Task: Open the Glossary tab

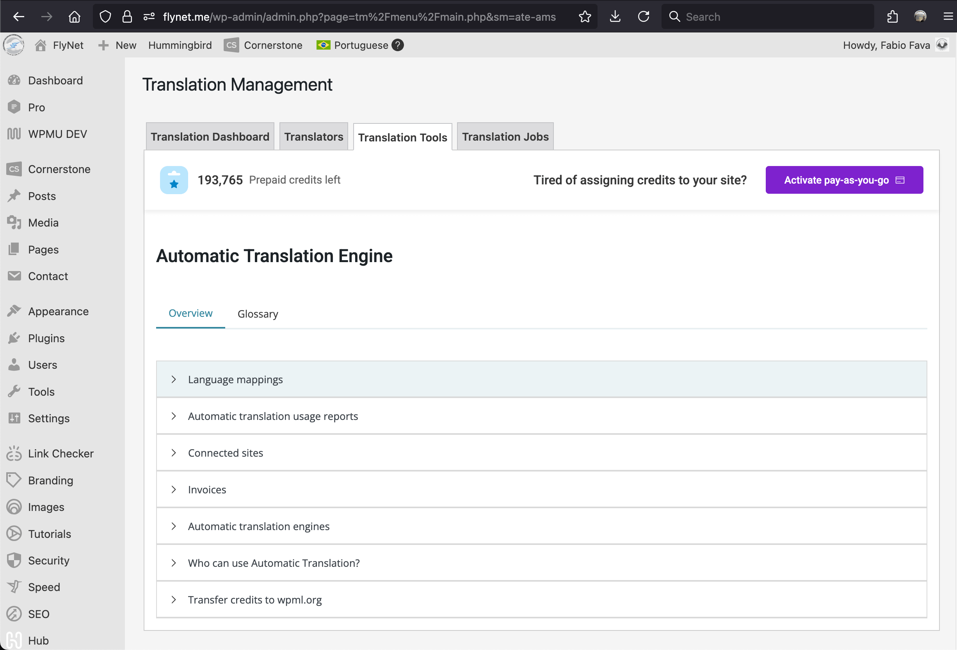Action: coord(258,314)
